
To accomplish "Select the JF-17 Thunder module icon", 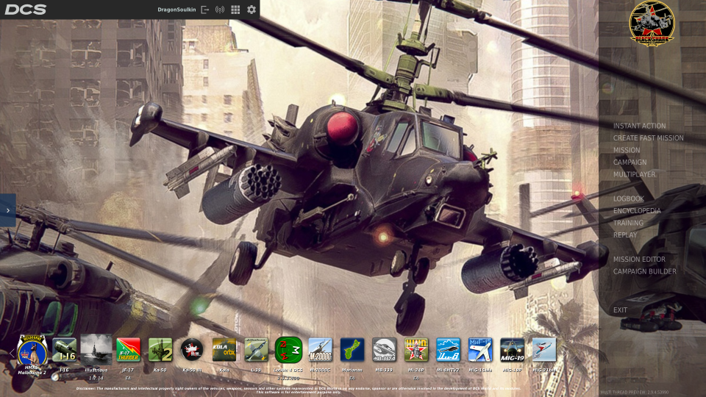I will (128, 350).
